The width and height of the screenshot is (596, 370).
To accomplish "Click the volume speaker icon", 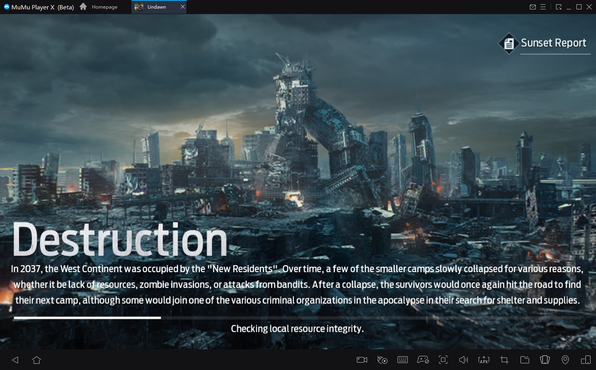I will click(x=463, y=360).
